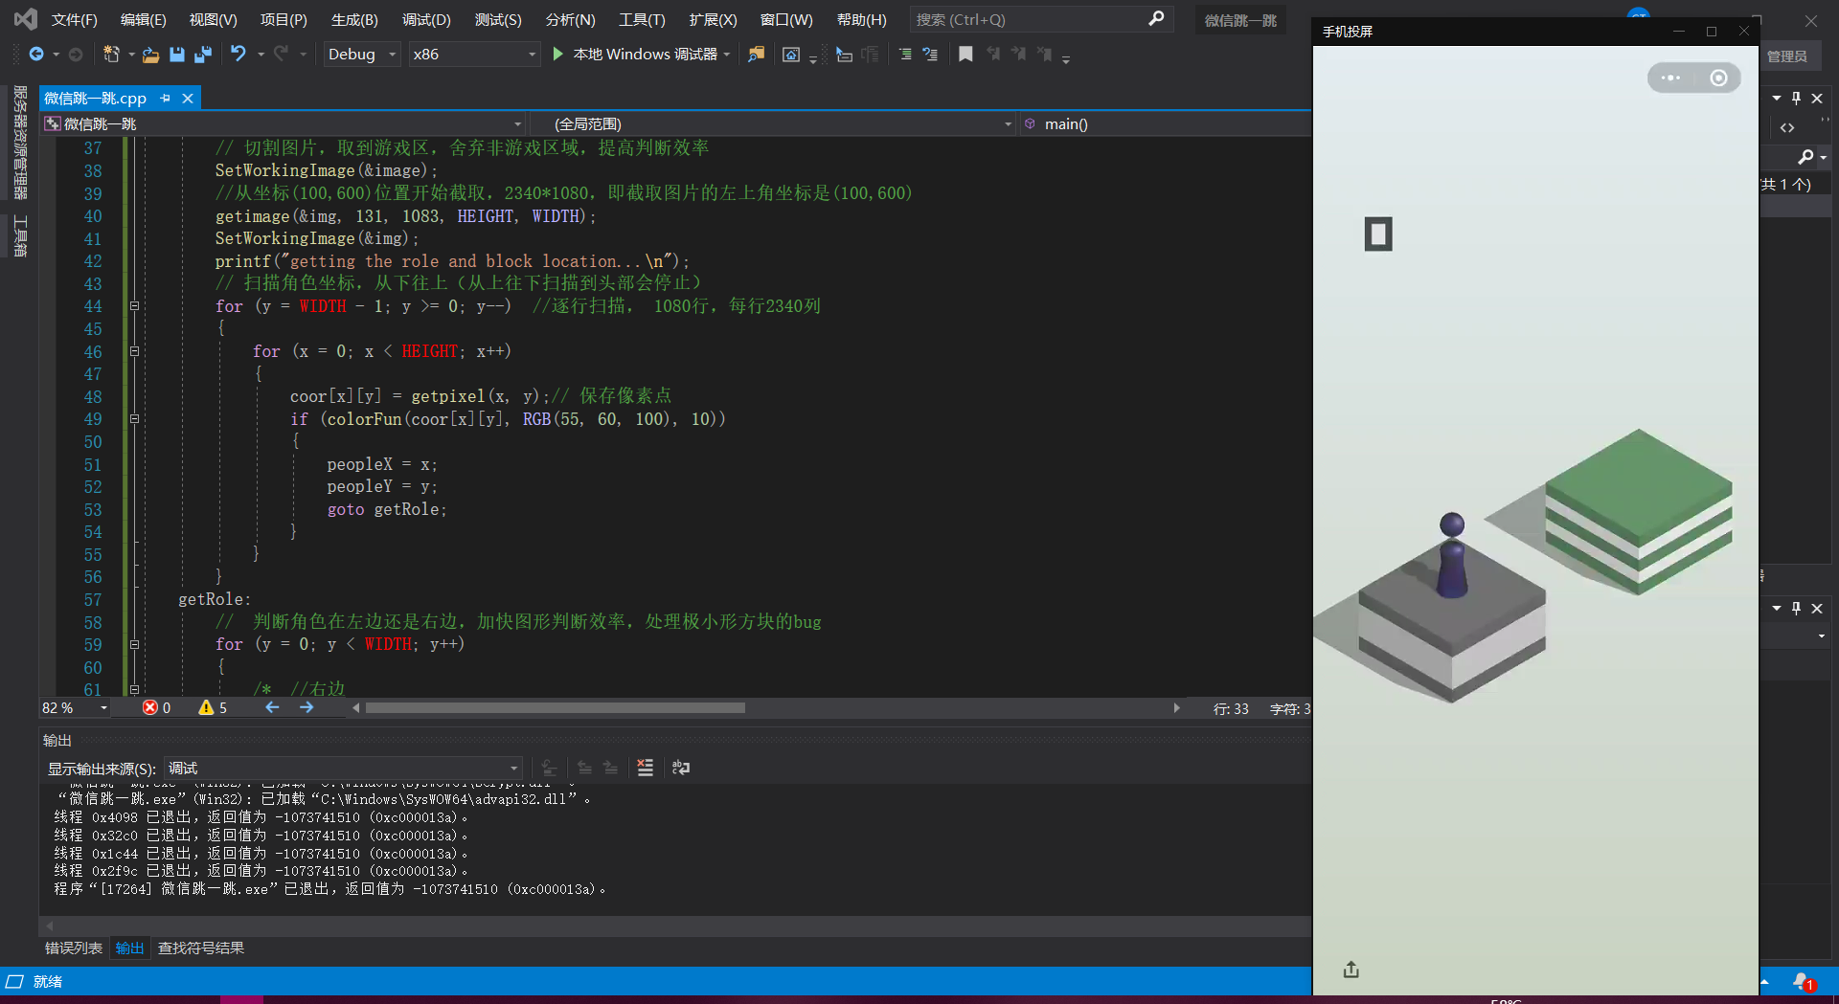Switch to the 查找符号结果 tab
The image size is (1839, 1004).
tap(201, 948)
